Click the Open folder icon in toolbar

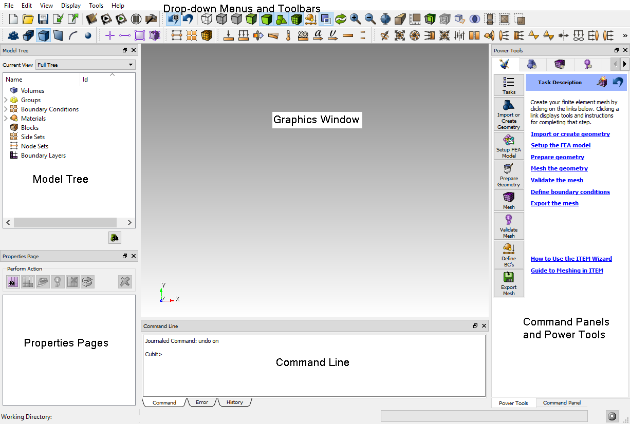click(28, 20)
